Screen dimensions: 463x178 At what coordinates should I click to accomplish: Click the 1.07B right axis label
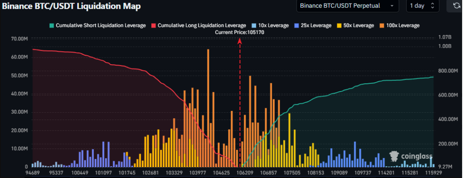(x=445, y=37)
